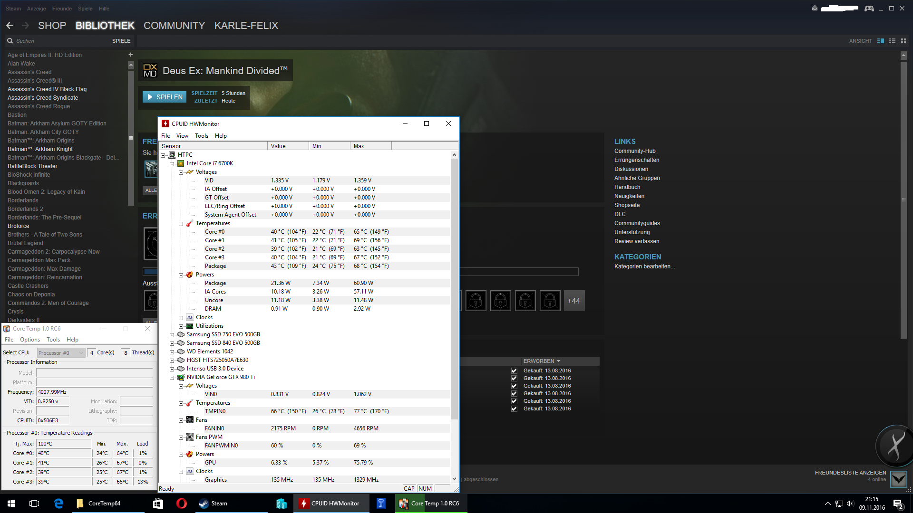Switch to grid view icon
The height and width of the screenshot is (513, 913).
[903, 41]
